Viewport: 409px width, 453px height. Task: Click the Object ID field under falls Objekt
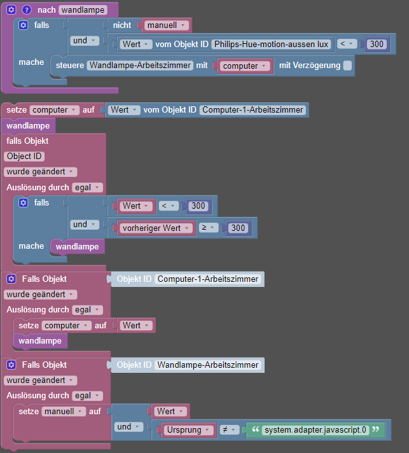pyautogui.click(x=24, y=157)
